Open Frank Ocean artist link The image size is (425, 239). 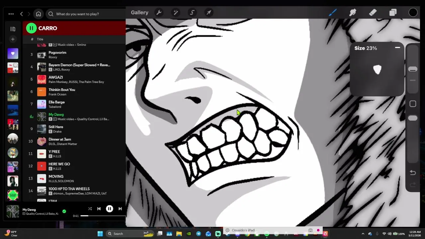57,94
